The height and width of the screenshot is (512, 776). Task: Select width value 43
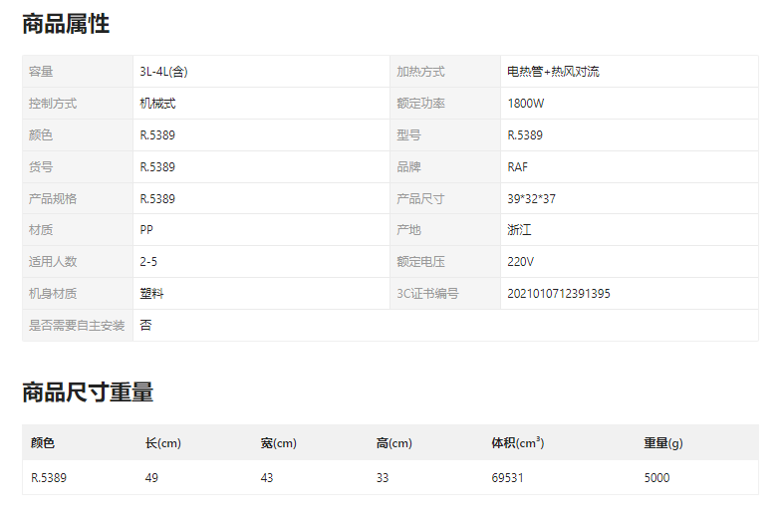coord(267,478)
